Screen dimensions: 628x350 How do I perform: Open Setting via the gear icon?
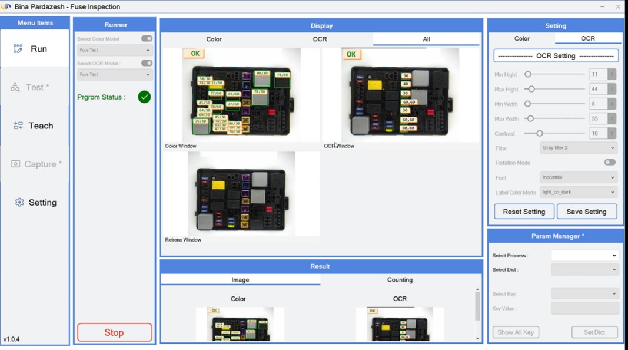tap(19, 202)
